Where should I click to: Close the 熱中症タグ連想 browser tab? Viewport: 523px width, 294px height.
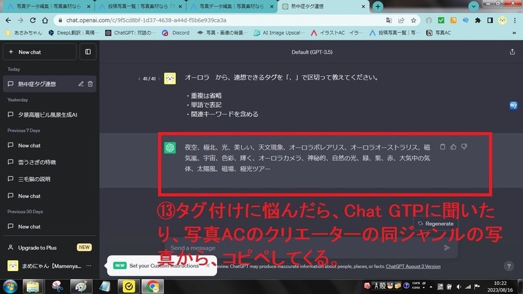363,7
